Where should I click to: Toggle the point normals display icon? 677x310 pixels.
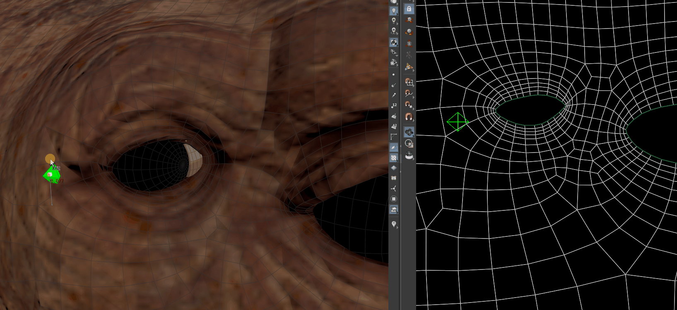coord(394,85)
